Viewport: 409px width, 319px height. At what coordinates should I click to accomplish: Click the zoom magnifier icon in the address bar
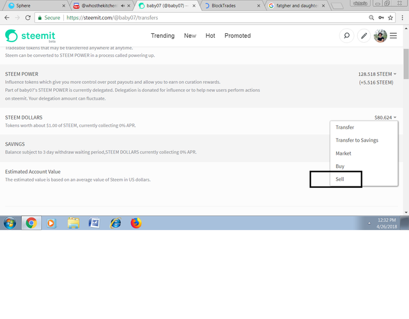point(371,18)
